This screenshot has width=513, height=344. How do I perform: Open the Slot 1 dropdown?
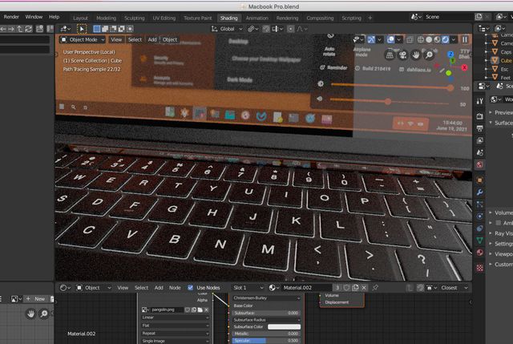248,288
